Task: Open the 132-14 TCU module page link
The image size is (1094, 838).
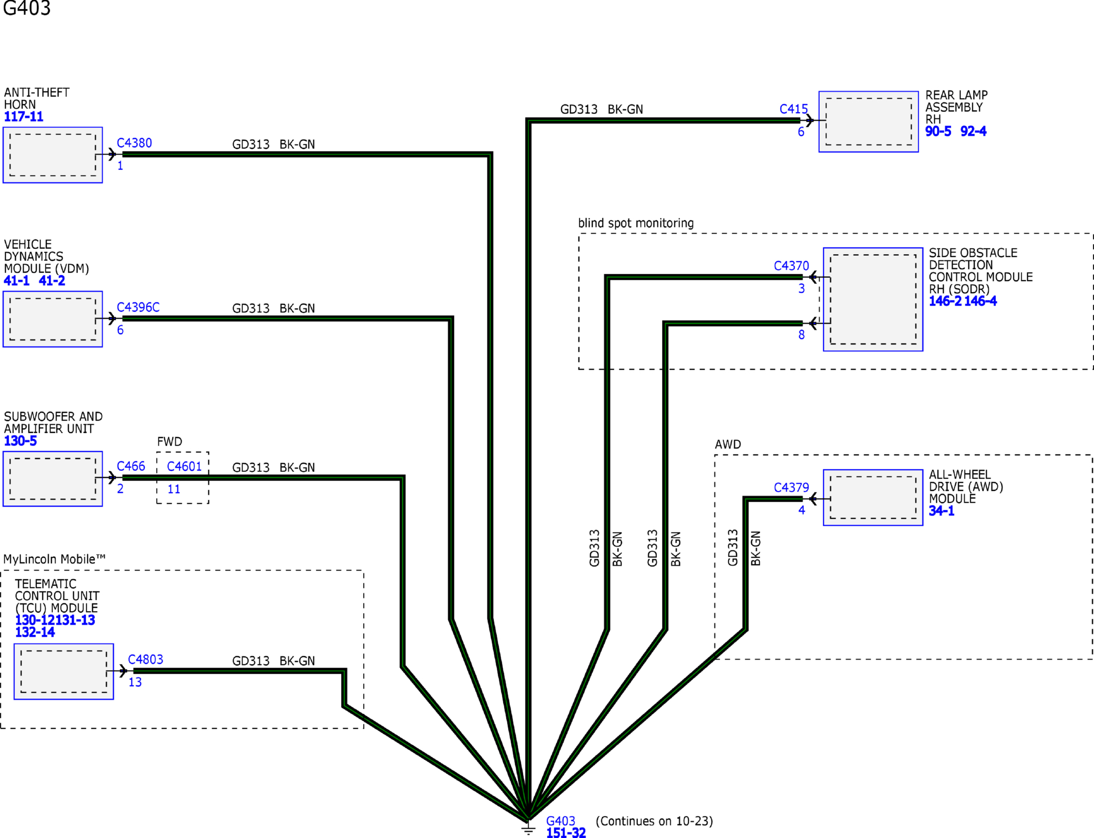Action: pyautogui.click(x=35, y=632)
